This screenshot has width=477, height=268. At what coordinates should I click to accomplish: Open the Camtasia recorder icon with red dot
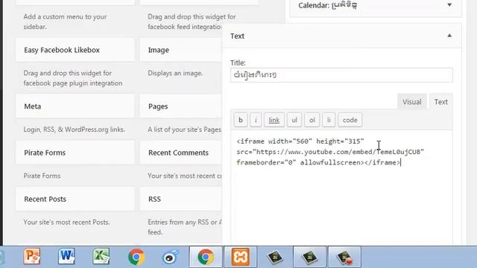pyautogui.click(x=344, y=257)
